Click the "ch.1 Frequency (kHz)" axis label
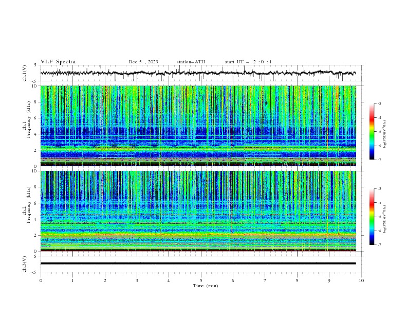The image size is (407, 315). pyautogui.click(x=27, y=120)
